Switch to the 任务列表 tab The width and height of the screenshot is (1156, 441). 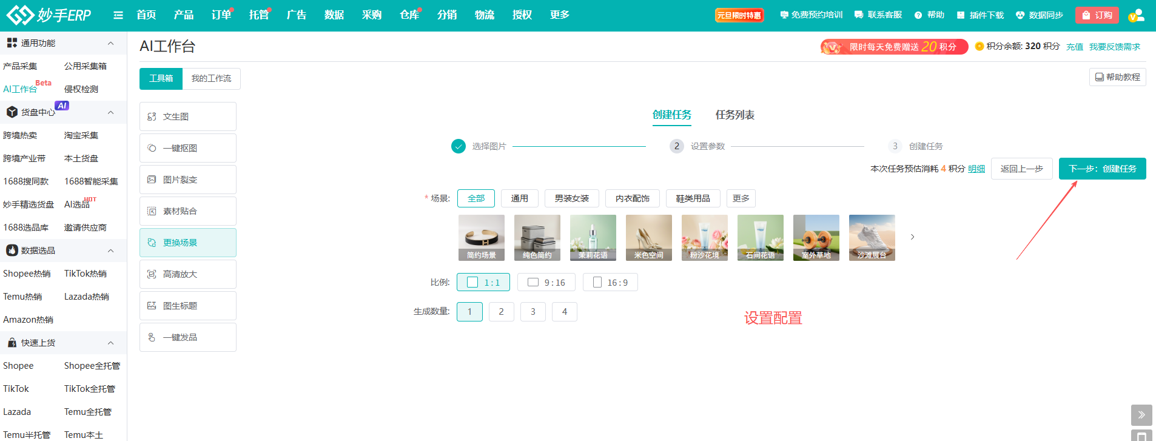click(734, 115)
